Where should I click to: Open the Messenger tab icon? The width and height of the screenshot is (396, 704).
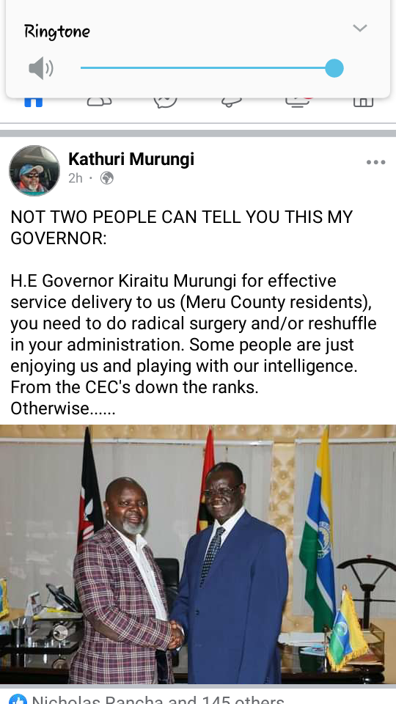click(x=165, y=103)
